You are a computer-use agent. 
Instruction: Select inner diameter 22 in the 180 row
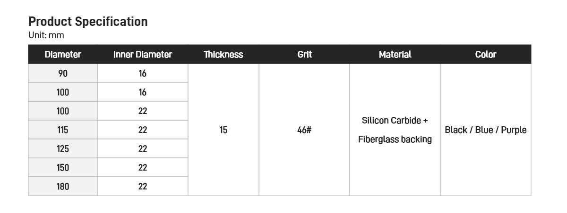[x=143, y=187]
